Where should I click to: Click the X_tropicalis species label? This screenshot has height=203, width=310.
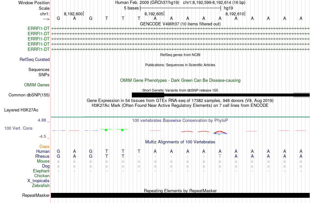click(39, 181)
